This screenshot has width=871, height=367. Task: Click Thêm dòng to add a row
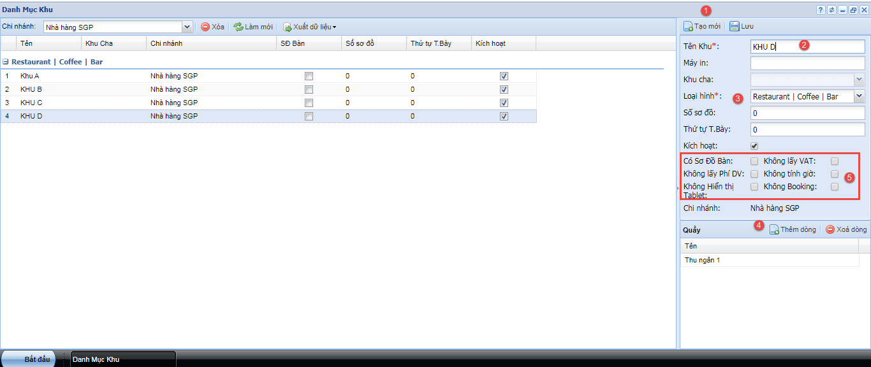(793, 229)
